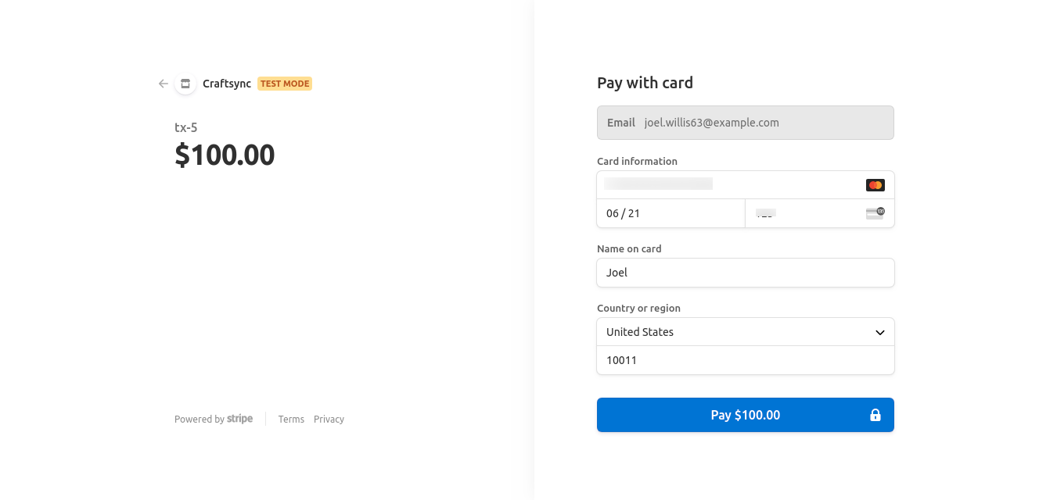Image resolution: width=1057 pixels, height=500 pixels.
Task: Open the Privacy link
Action: 329,420
